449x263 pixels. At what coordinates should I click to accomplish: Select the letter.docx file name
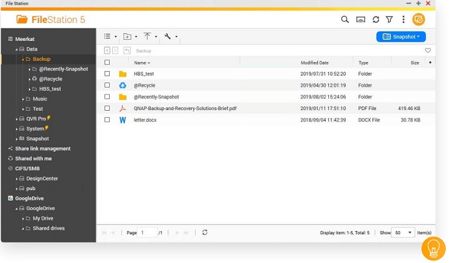pyautogui.click(x=145, y=120)
